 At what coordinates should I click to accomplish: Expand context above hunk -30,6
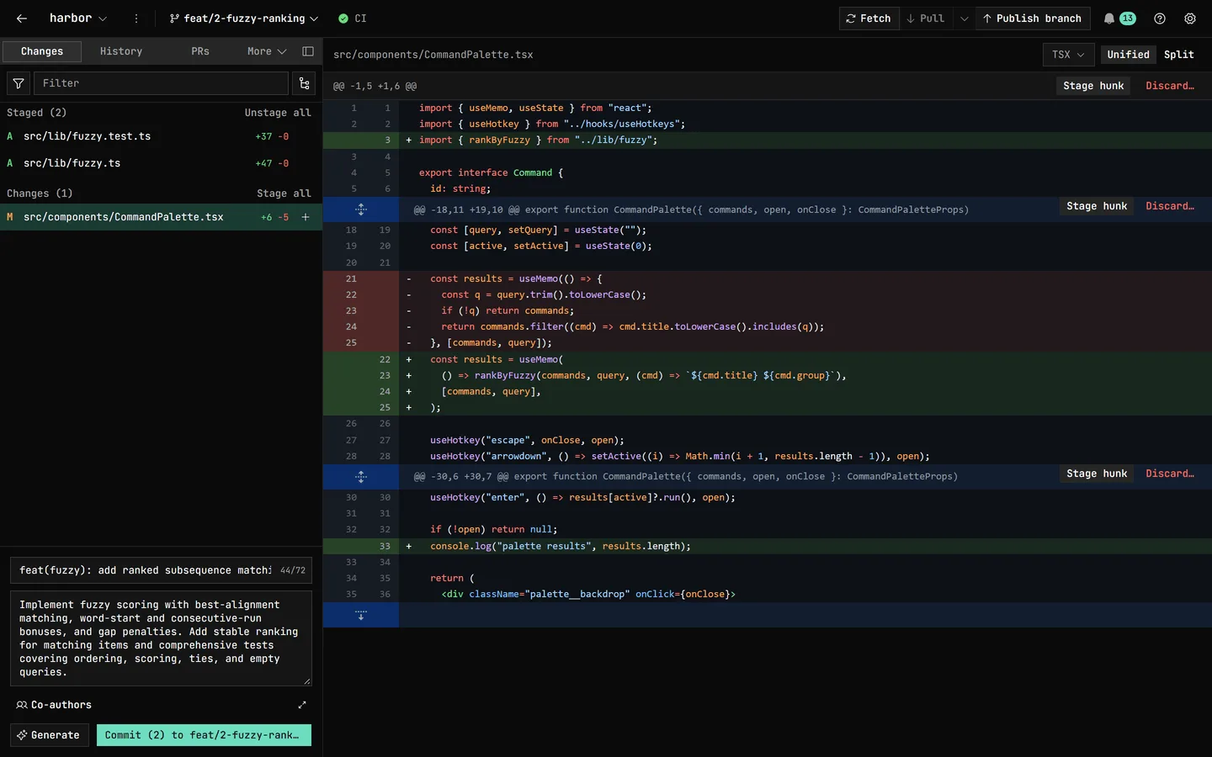click(x=361, y=477)
